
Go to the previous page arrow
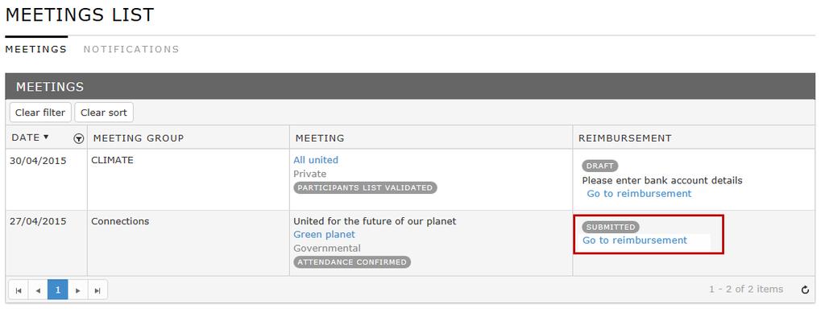(x=38, y=290)
